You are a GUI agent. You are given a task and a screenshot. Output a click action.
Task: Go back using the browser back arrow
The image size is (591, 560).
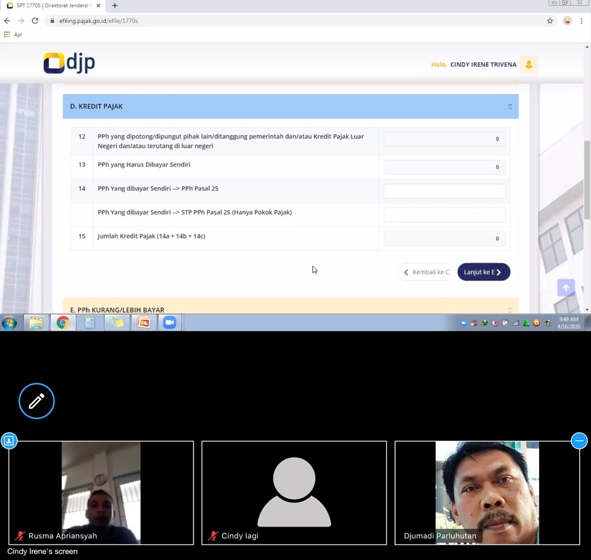tap(7, 20)
